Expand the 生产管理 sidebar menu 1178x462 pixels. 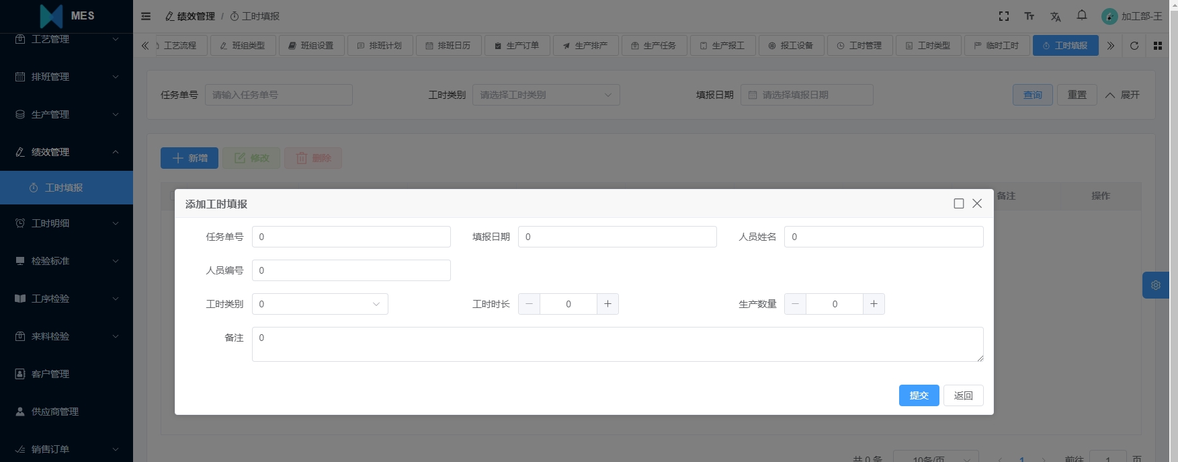(x=67, y=114)
